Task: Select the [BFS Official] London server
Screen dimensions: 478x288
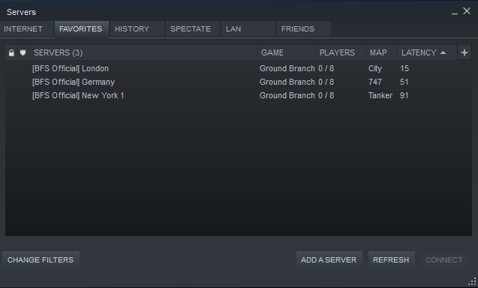Action: [x=239, y=68]
